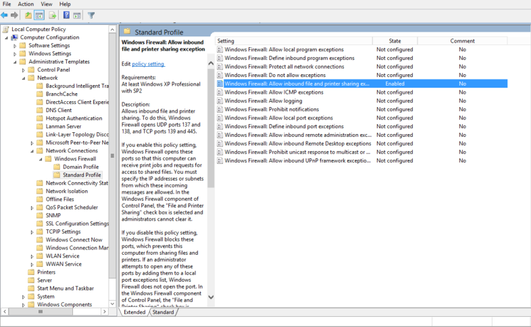Switch to the Standard tab at bottom
Screen dimensions: 531x327
(x=163, y=312)
